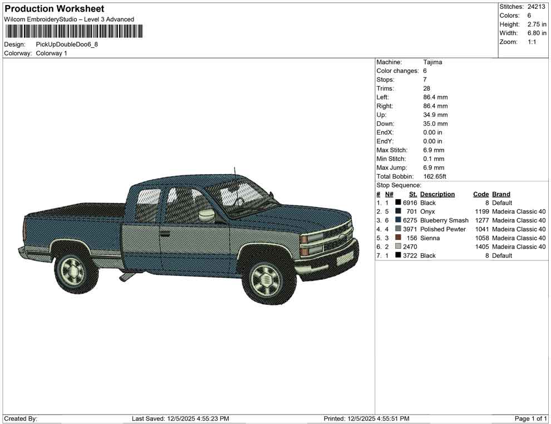
Task: Click the Brand column header
Action: [501, 194]
